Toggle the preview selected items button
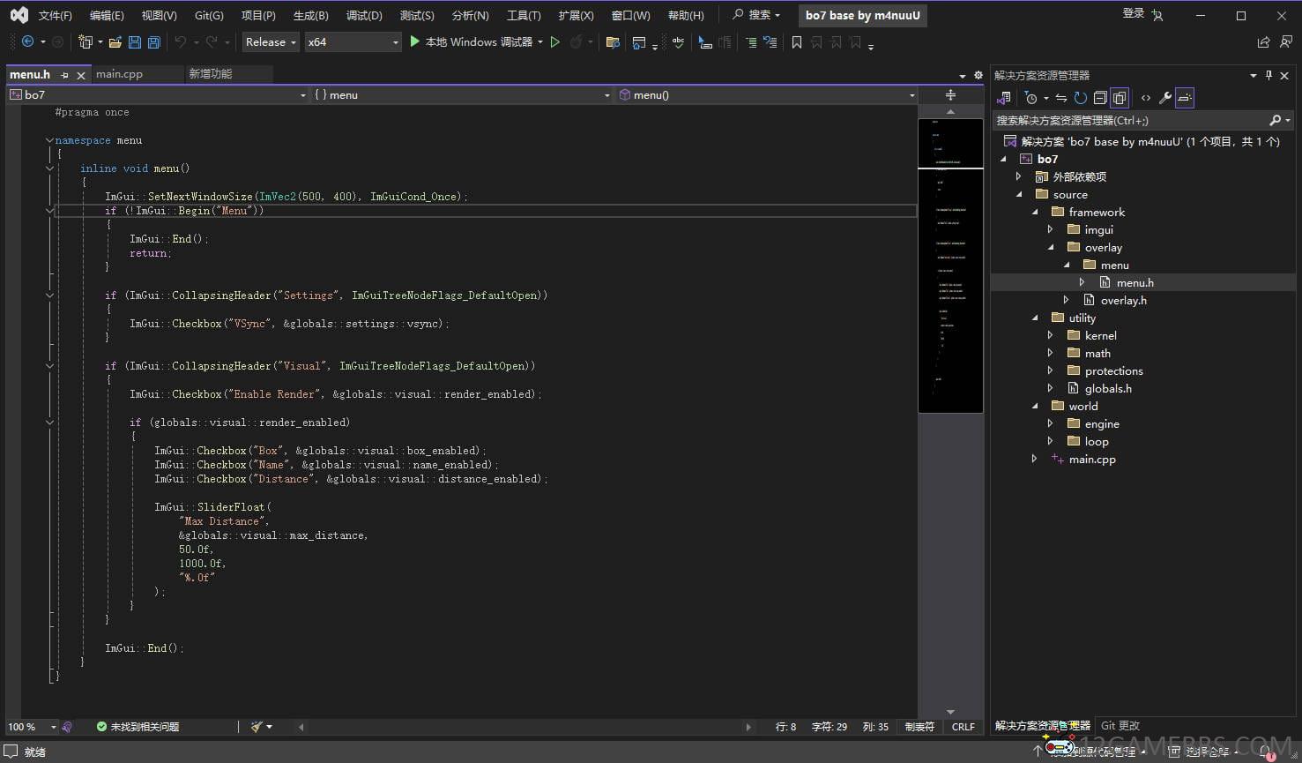1302x763 pixels. click(1185, 98)
